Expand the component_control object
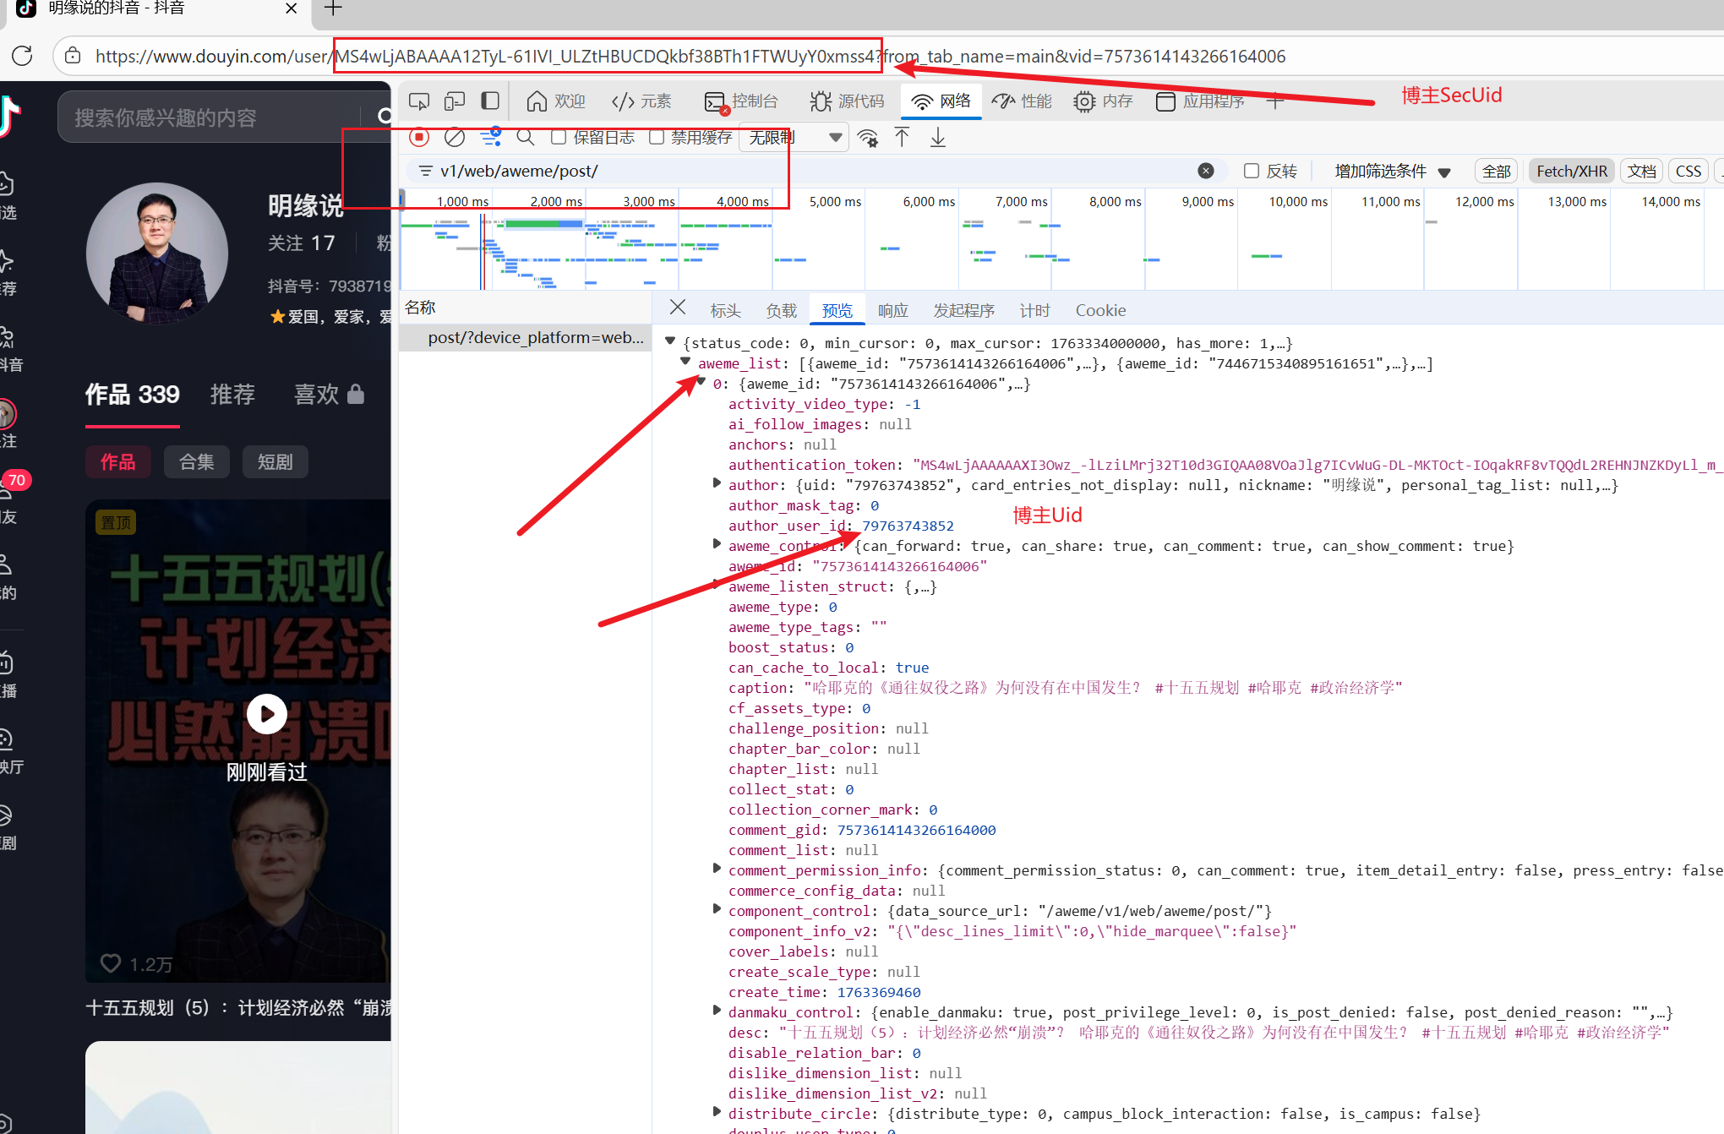This screenshot has width=1724, height=1134. (717, 909)
